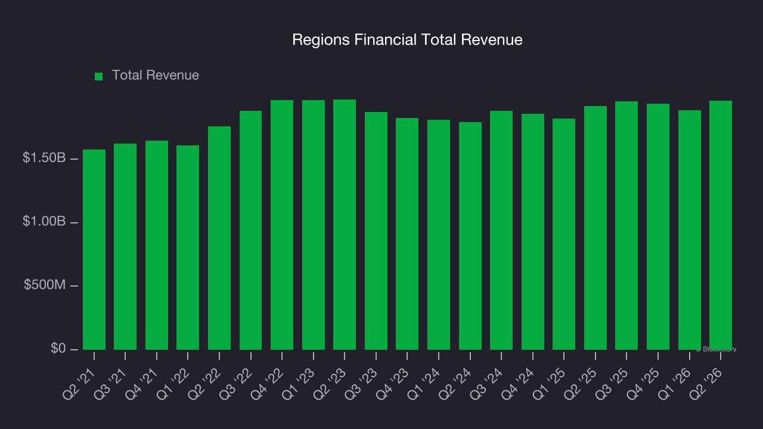Image resolution: width=763 pixels, height=429 pixels.
Task: Click the bar for Q3 '23
Action: [x=376, y=231]
